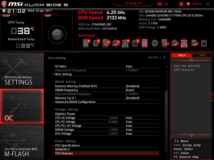This screenshot has height=160, width=214.
Task: Click the red side handle on the help panel edge
Action: tap(212, 97)
